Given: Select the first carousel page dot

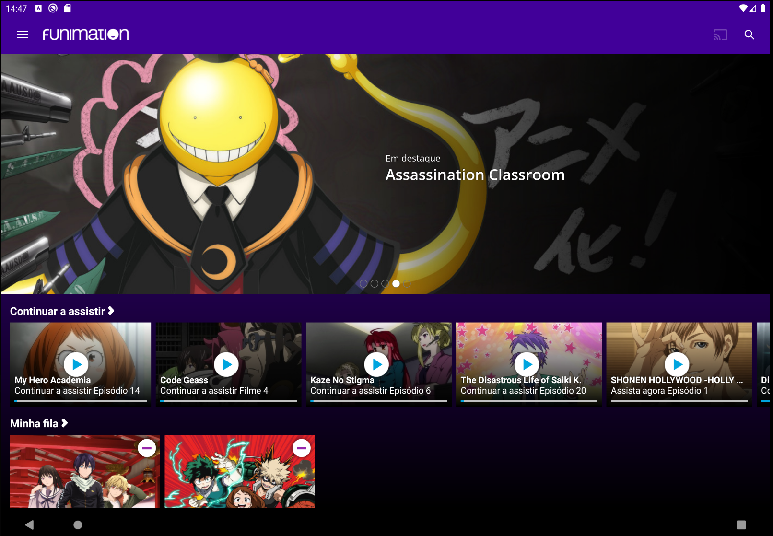Looking at the screenshot, I should coord(363,284).
